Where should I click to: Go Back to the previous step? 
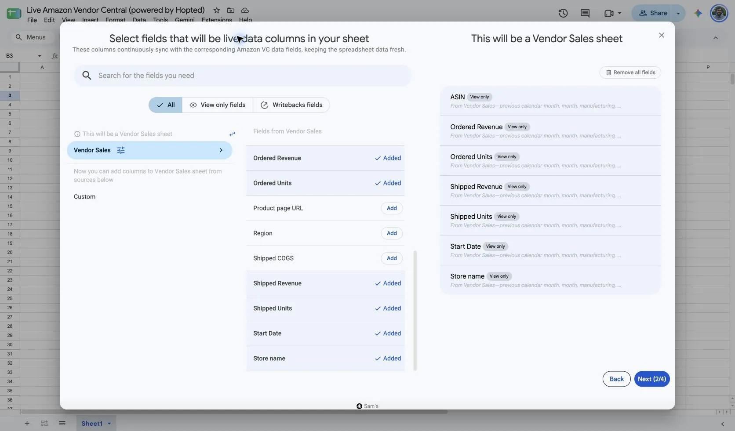[617, 379]
